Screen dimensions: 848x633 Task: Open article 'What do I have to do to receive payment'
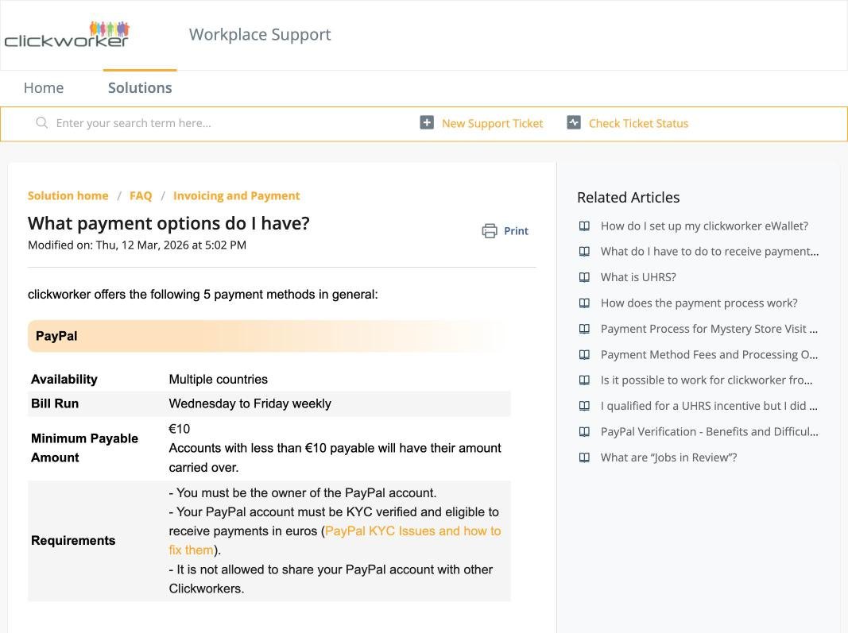pyautogui.click(x=710, y=251)
